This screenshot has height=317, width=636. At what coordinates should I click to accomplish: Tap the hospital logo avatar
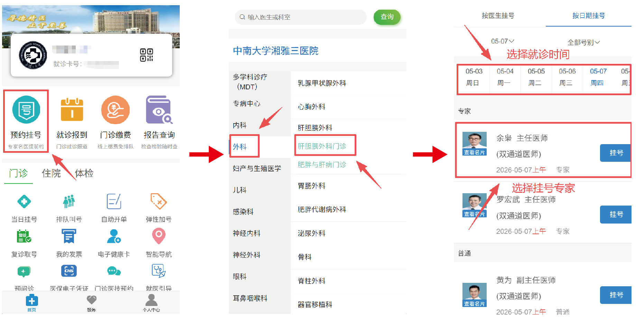[x=33, y=55]
